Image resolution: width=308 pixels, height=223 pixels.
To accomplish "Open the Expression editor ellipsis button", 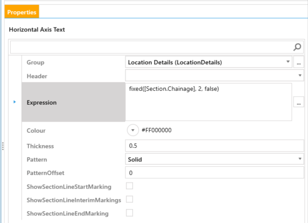I will click(299, 103).
